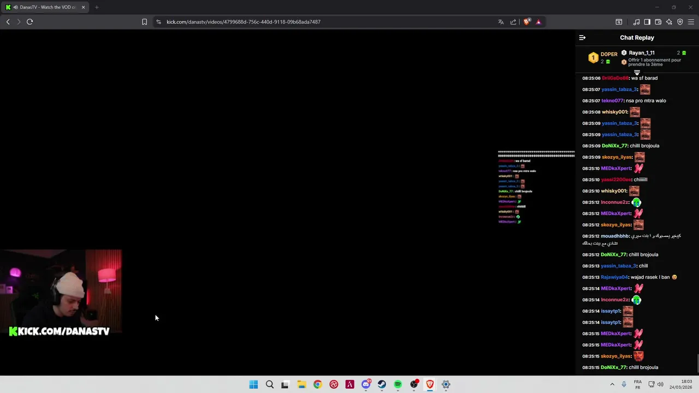Click username yassi2200ee in chat
The height and width of the screenshot is (393, 699).
click(616, 180)
